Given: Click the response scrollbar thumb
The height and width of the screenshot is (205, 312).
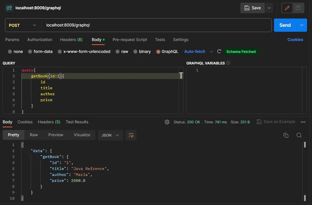Looking at the screenshot, I should [x=305, y=144].
